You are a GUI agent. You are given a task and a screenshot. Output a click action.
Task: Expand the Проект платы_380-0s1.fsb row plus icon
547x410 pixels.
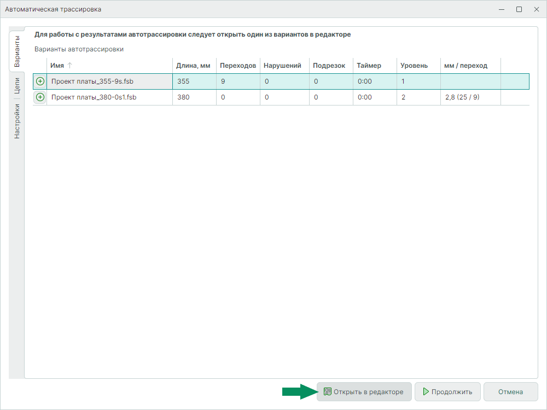pos(40,97)
